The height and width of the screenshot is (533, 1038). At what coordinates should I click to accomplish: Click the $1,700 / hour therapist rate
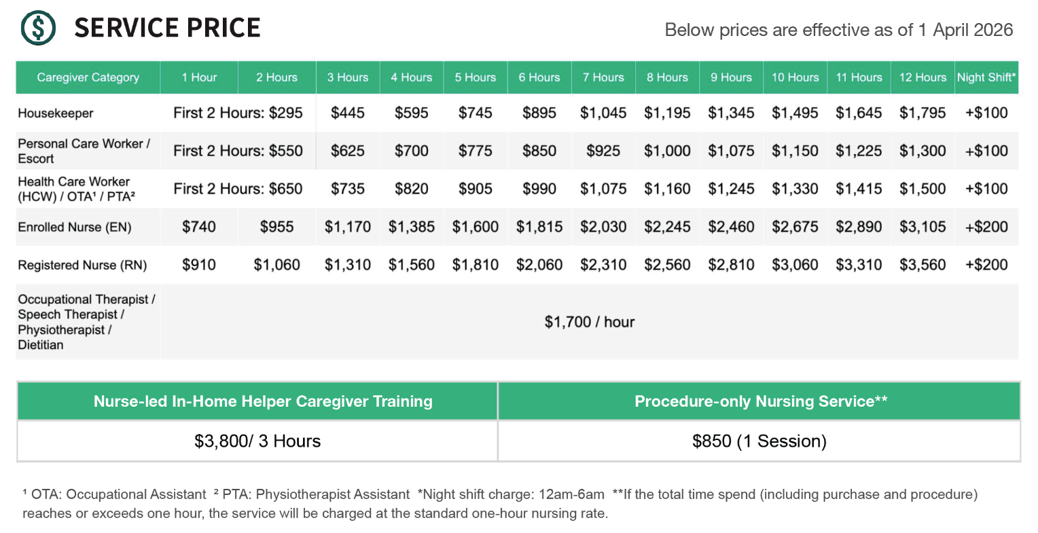point(589,322)
